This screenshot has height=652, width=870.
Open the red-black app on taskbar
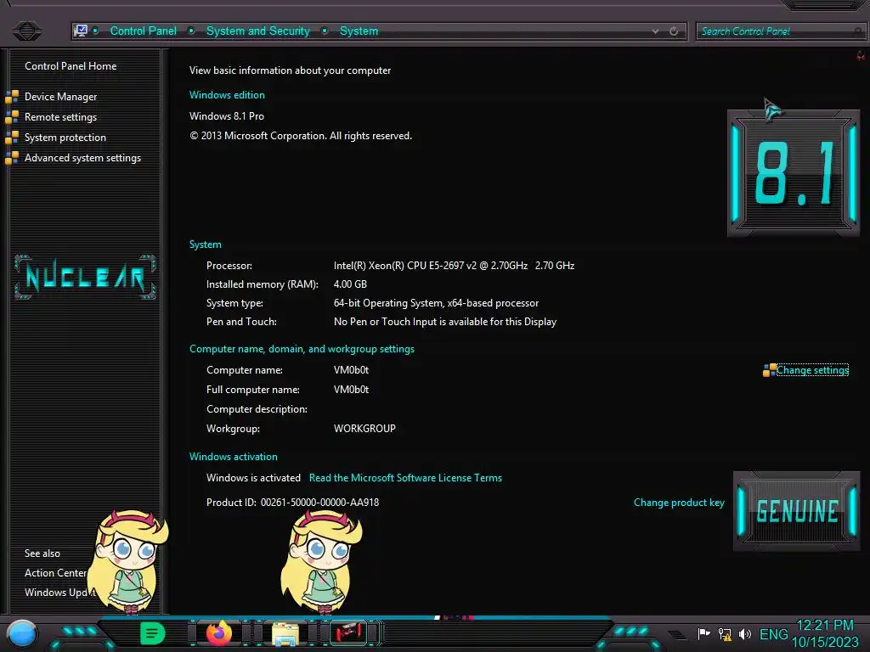coord(348,633)
